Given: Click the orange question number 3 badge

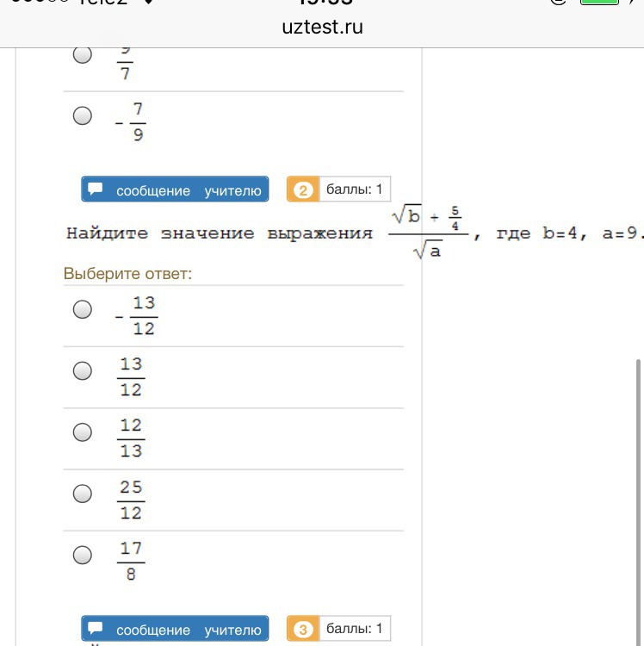Looking at the screenshot, I should pos(302,630).
